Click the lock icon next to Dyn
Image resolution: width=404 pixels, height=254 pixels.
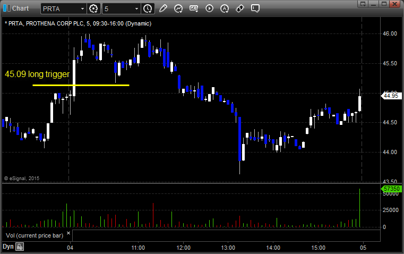click(20, 247)
